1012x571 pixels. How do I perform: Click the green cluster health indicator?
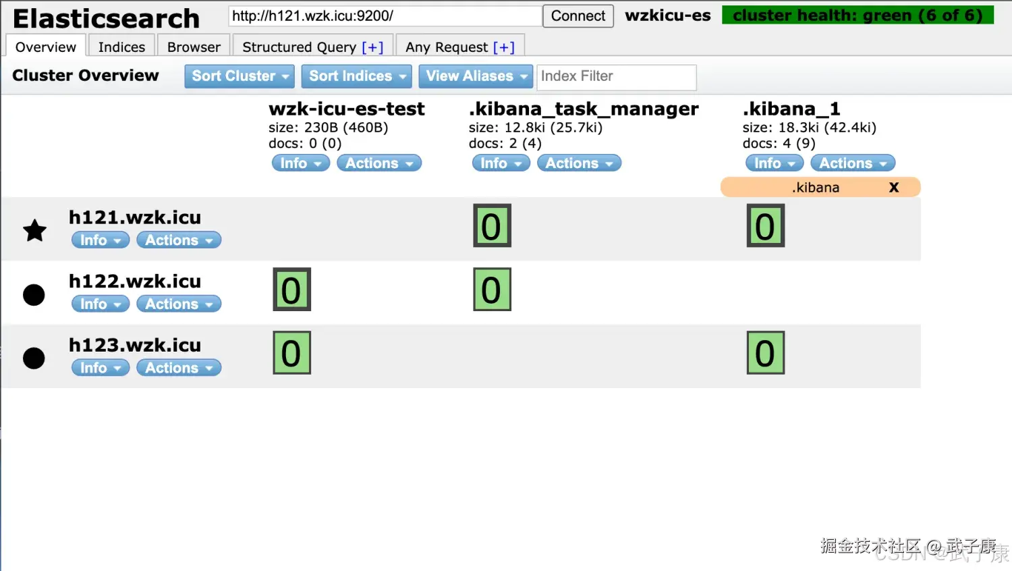[x=858, y=15]
